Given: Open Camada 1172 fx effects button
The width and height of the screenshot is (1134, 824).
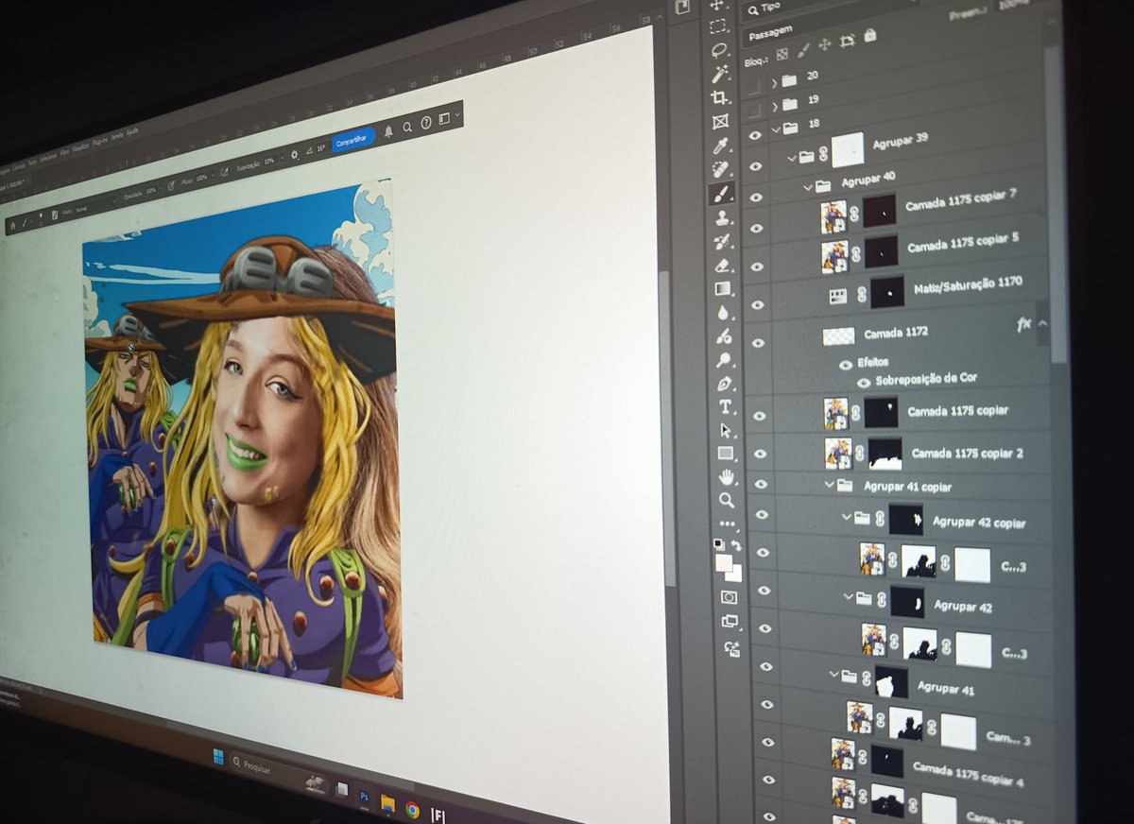Looking at the screenshot, I should [x=1023, y=324].
